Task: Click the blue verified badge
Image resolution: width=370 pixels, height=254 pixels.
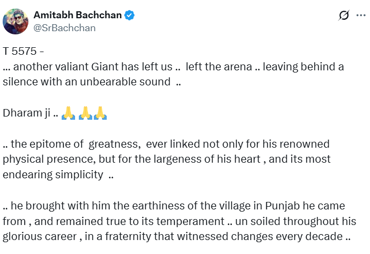Action: pyautogui.click(x=129, y=16)
